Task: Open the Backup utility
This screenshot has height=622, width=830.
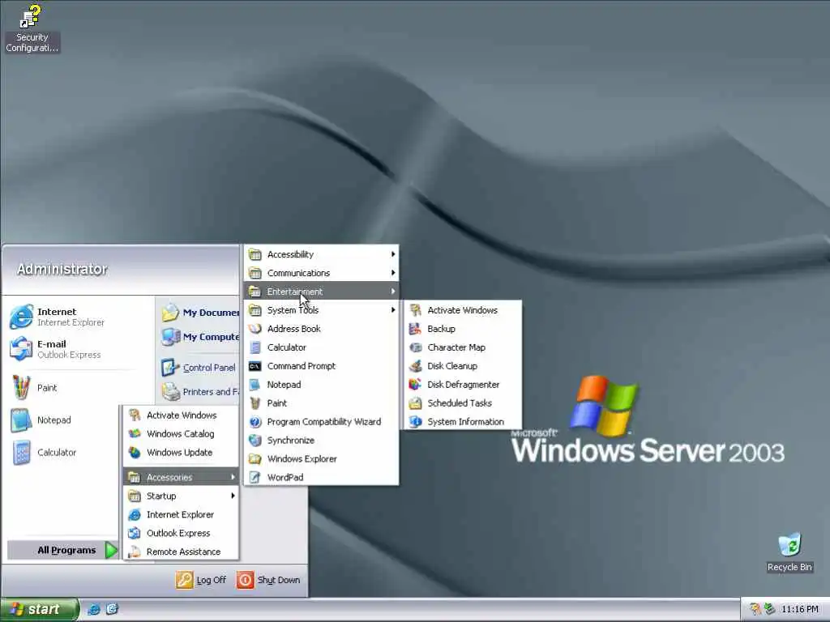Action: (x=463, y=329)
